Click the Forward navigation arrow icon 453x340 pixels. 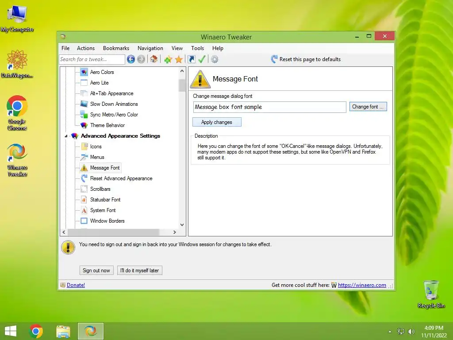pos(141,59)
